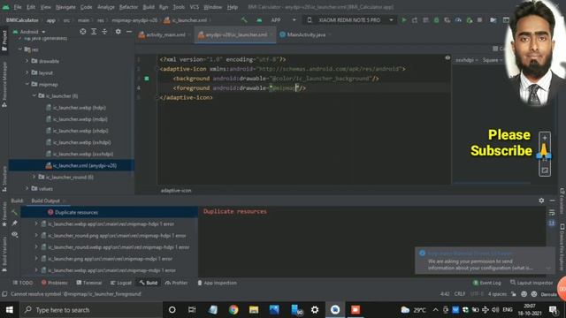Click the Build tool window button
Screen dimensions: 566x318
coord(149,283)
